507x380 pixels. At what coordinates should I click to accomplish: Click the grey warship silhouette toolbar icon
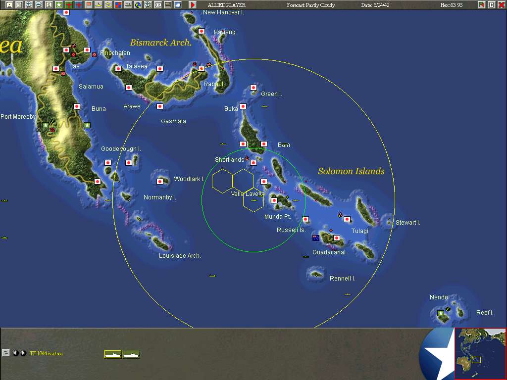pos(128,5)
